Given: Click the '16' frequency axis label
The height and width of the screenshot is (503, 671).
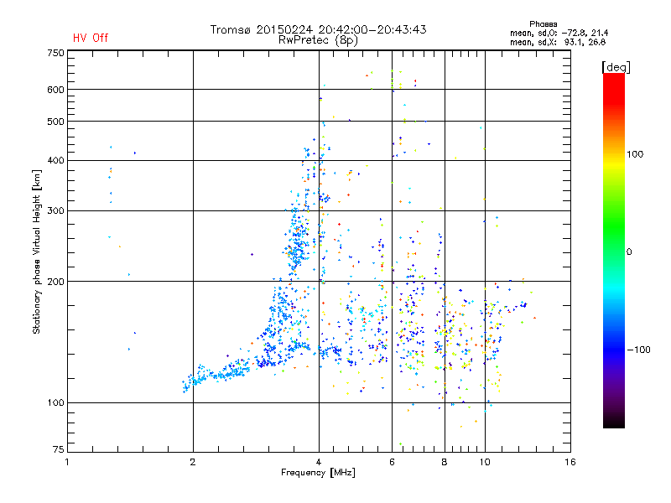Looking at the screenshot, I should [x=570, y=462].
